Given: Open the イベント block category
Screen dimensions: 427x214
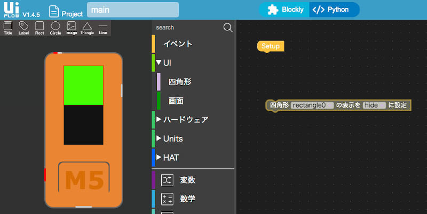Looking at the screenshot, I should [178, 44].
